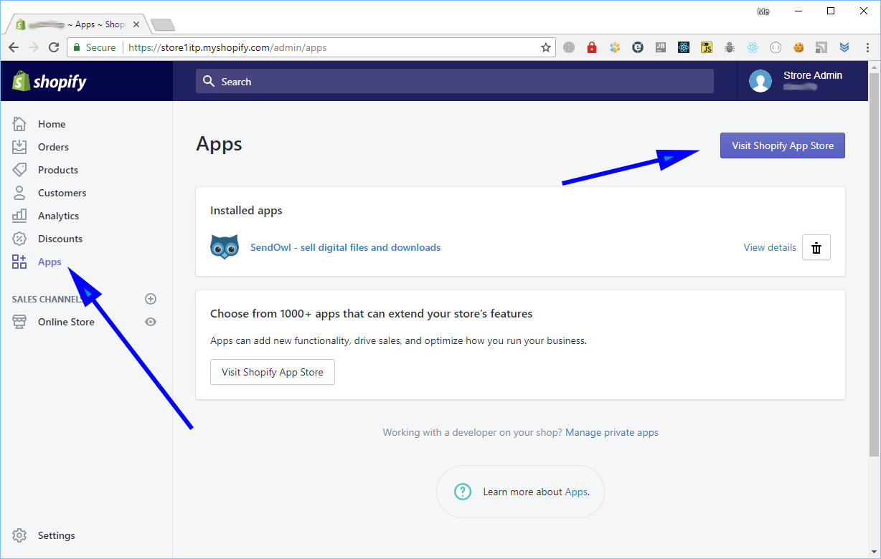
Task: Reload the current page
Action: click(54, 47)
